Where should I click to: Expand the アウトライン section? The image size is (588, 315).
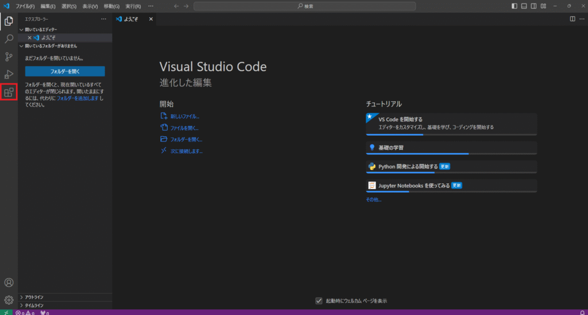pos(34,297)
